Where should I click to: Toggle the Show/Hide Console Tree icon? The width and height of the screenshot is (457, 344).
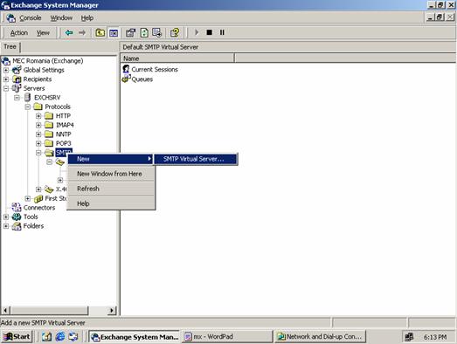pyautogui.click(x=114, y=32)
